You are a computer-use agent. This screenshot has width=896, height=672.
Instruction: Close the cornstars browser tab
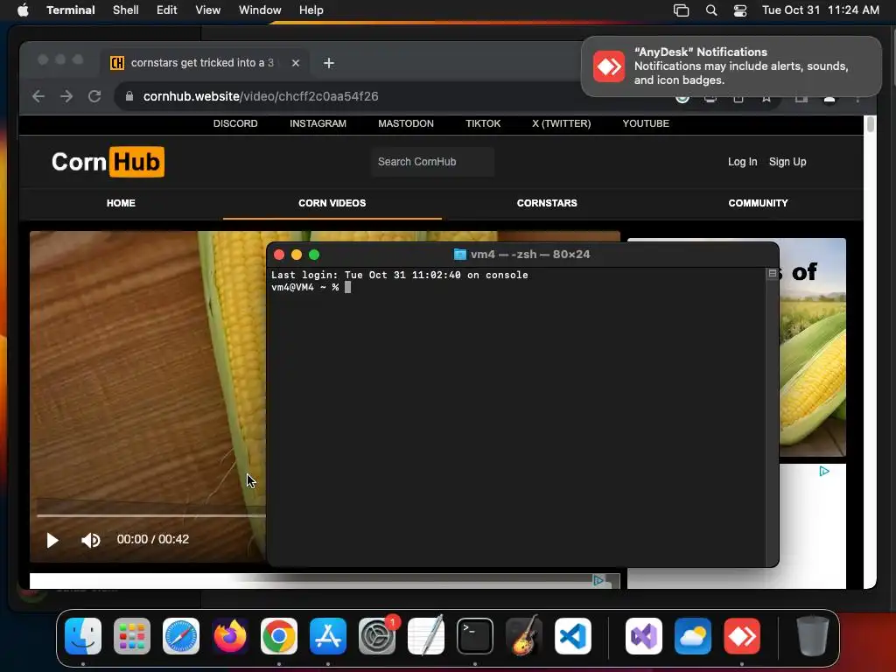[296, 63]
